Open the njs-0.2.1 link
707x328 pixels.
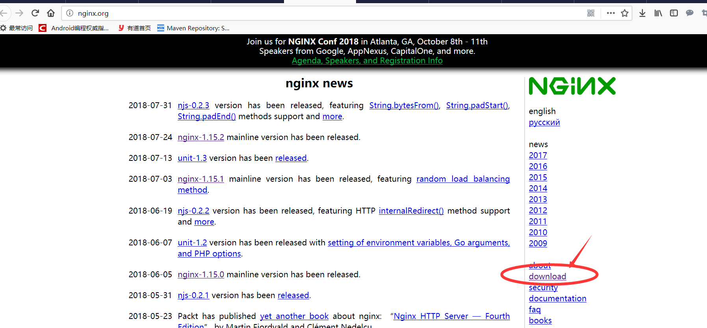(x=193, y=295)
